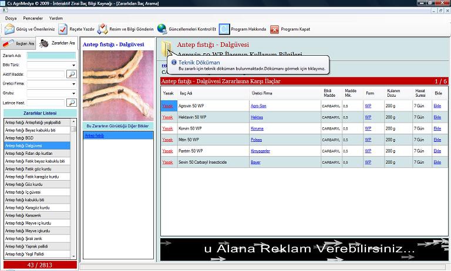This screenshot has height=271, width=451.
Task: Open Program Hakkında icon
Action: pyautogui.click(x=224, y=29)
